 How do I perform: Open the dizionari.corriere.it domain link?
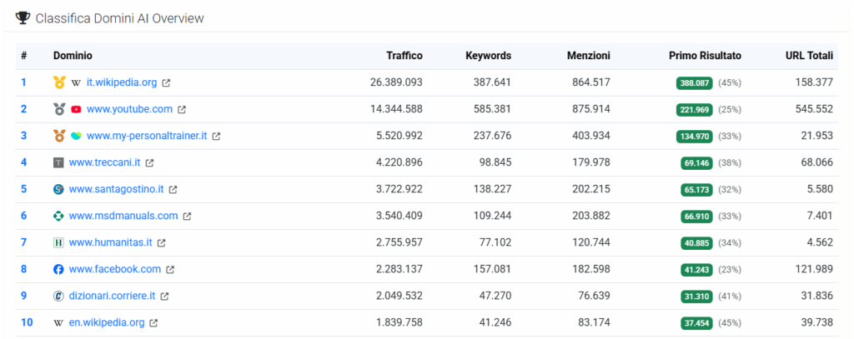pos(112,296)
